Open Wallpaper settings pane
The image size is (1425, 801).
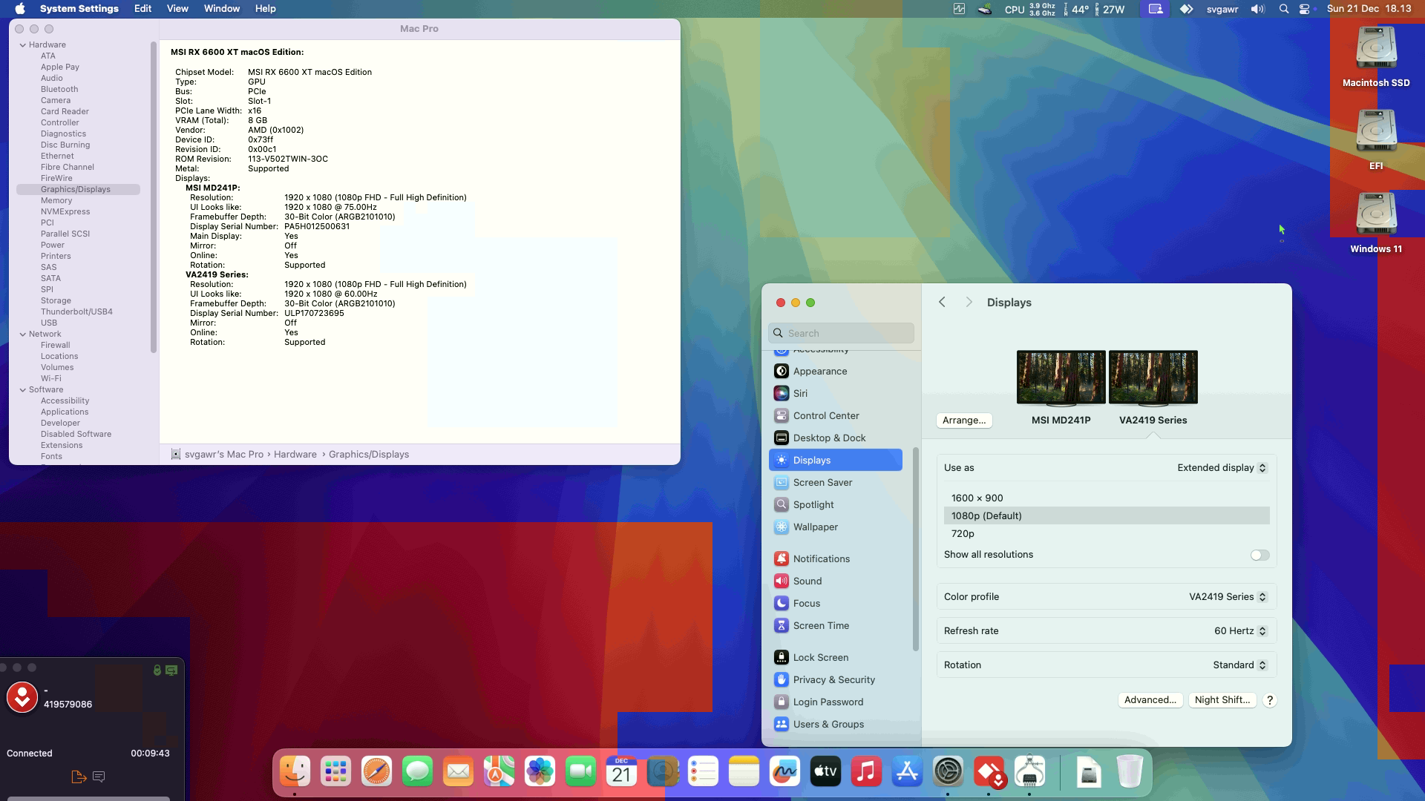point(836,527)
